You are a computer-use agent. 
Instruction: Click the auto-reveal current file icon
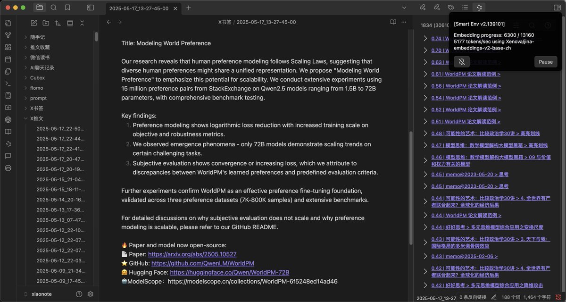(70, 23)
